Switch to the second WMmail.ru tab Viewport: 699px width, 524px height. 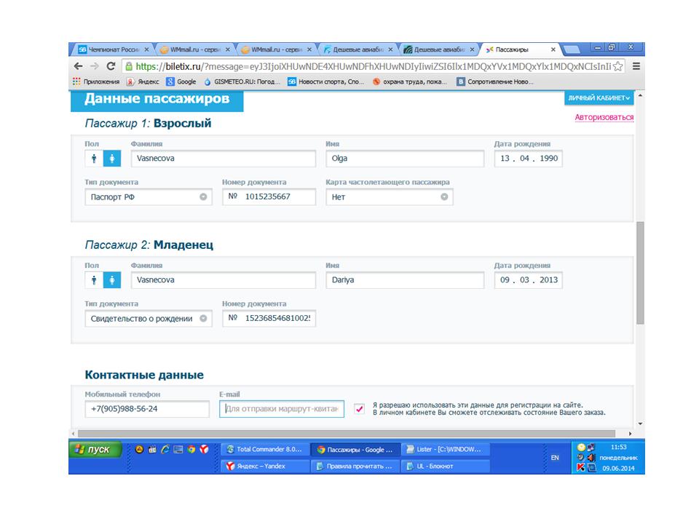coord(277,49)
